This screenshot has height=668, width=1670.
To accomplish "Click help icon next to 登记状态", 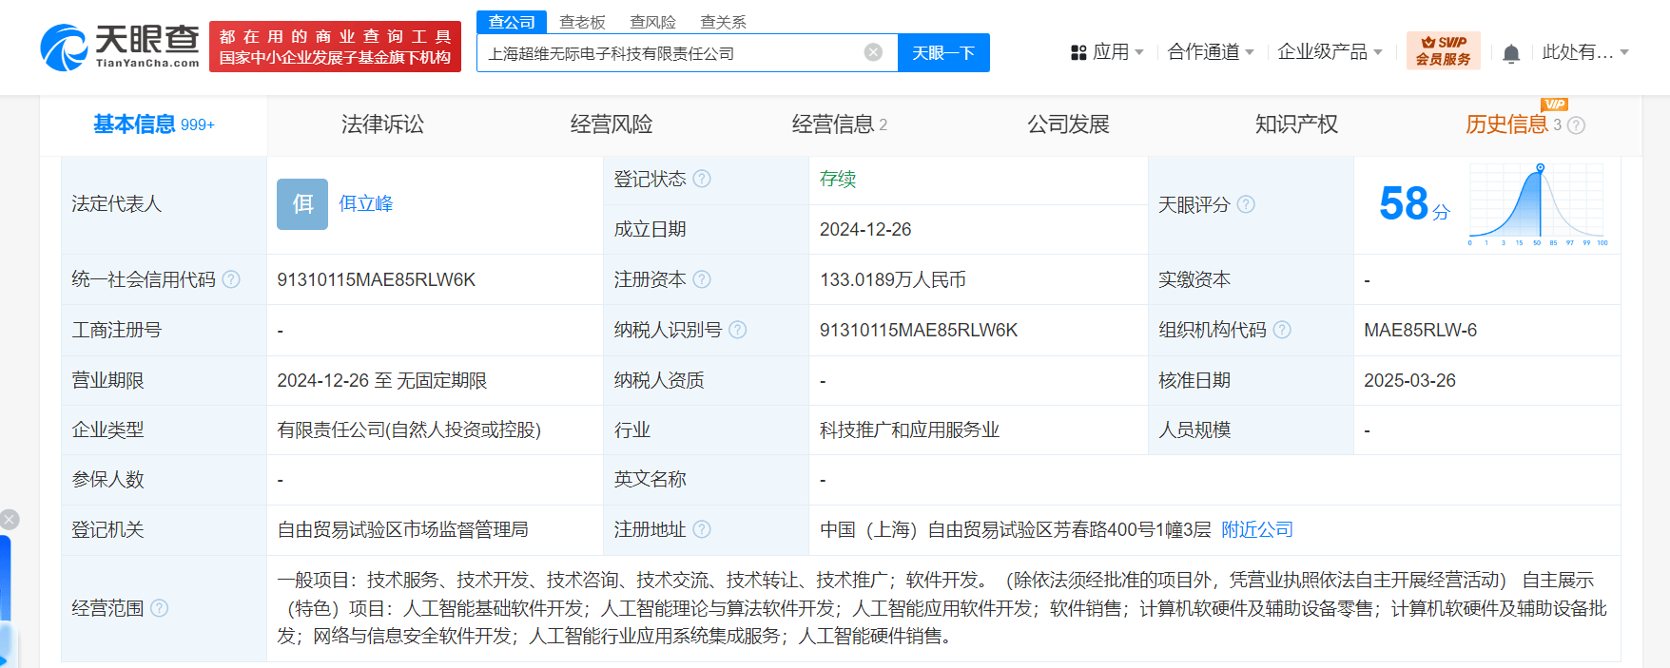I will [x=702, y=179].
